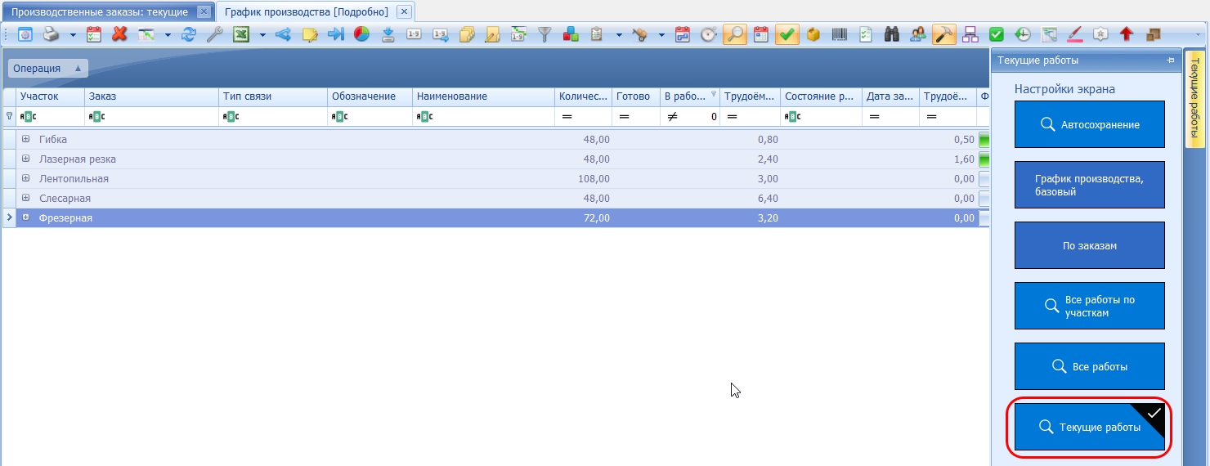
Task: Click the green checkbox square icon
Action: pyautogui.click(x=997, y=34)
